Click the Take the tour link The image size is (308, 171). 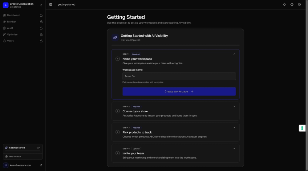tap(15, 157)
